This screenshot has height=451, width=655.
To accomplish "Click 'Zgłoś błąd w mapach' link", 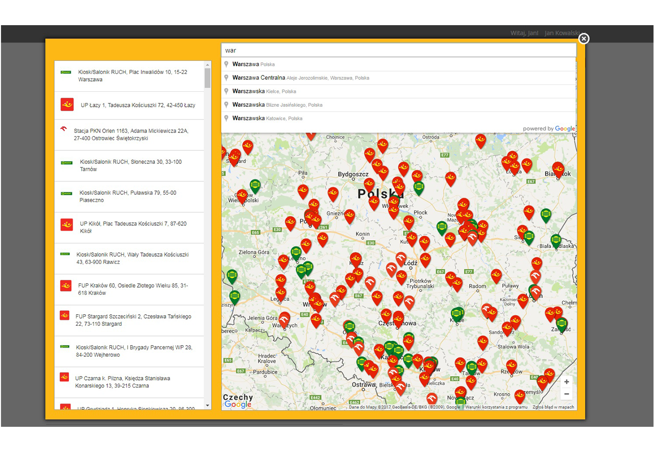I will (x=553, y=407).
